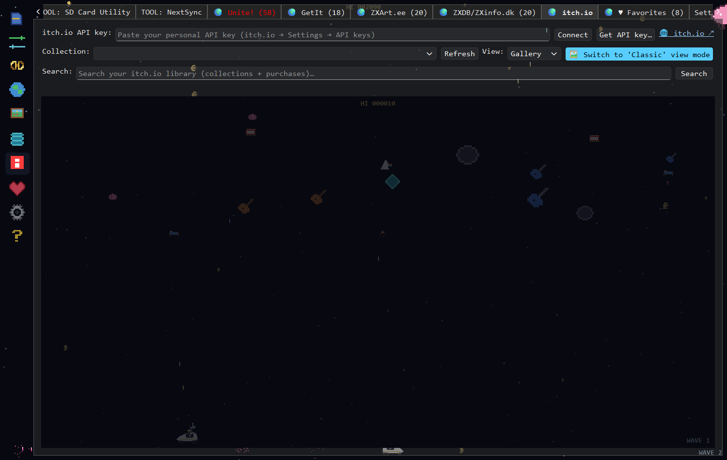The width and height of the screenshot is (727, 460).
Task: Open the framed picture sidebar icon
Action: click(x=17, y=113)
